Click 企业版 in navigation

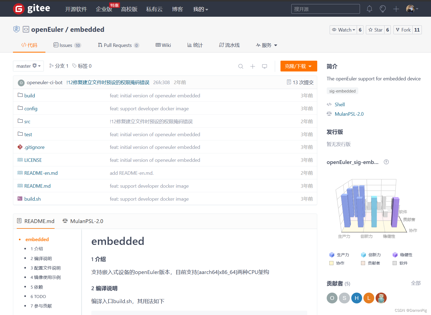coord(104,9)
